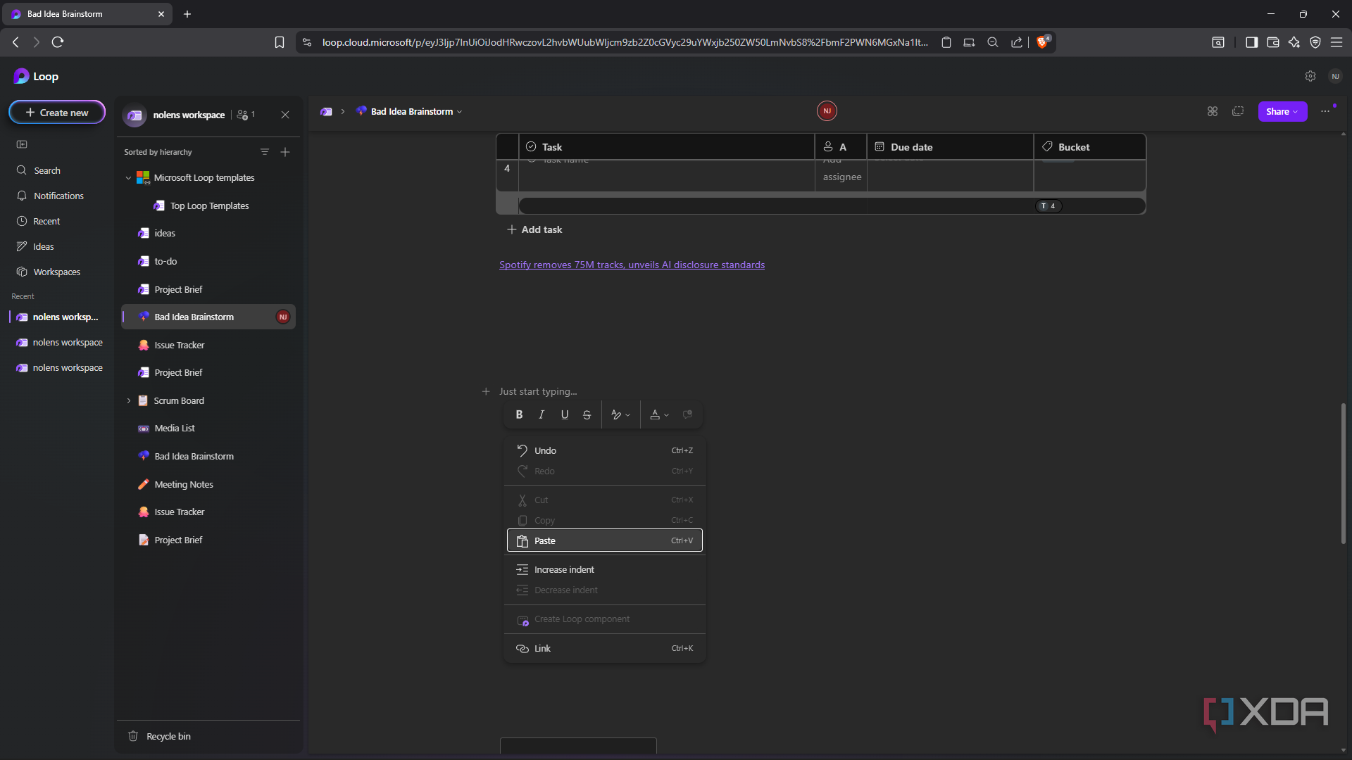The width and height of the screenshot is (1352, 760).
Task: Click the workspace members icon
Action: (246, 115)
